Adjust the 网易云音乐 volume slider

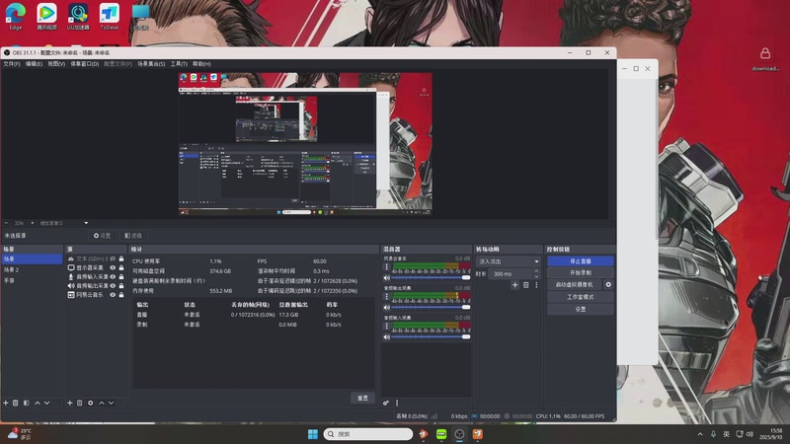click(431, 278)
